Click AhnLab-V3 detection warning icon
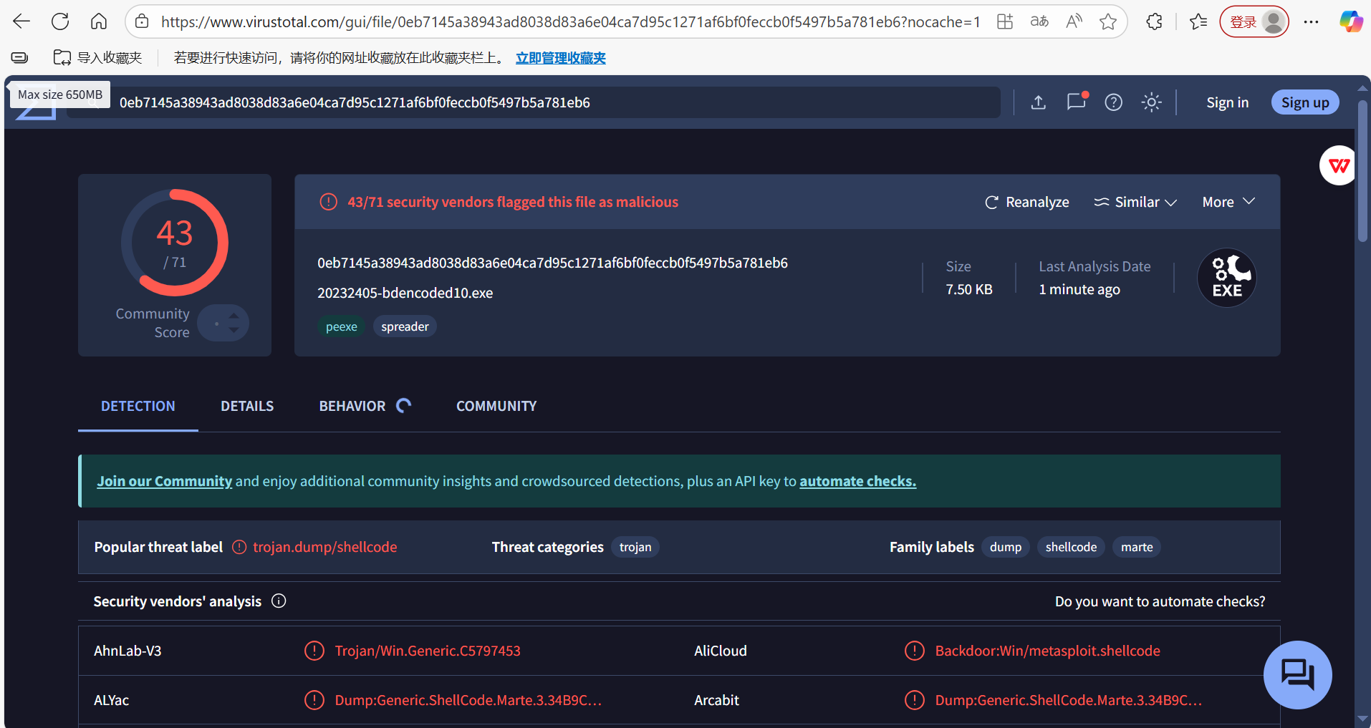 314,651
